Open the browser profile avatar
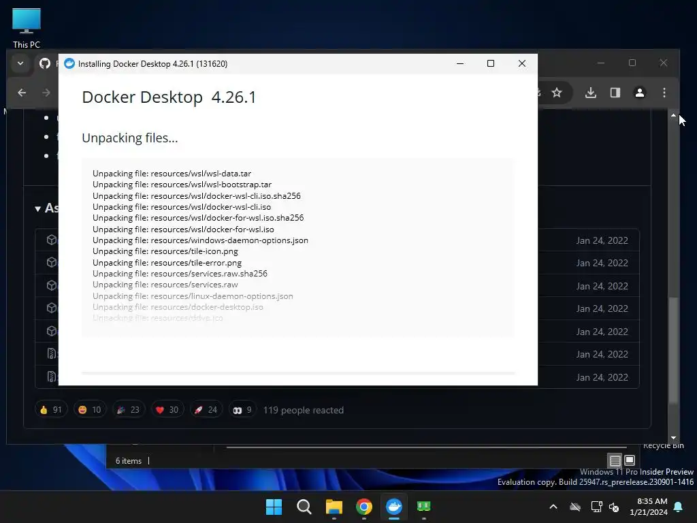The width and height of the screenshot is (697, 523). coord(640,93)
